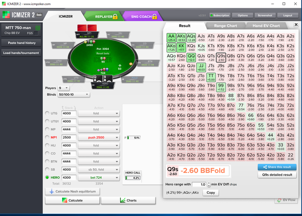This screenshot has height=216, width=302.
Task: Select the AA cell in the hand grid
Action: 171,38
